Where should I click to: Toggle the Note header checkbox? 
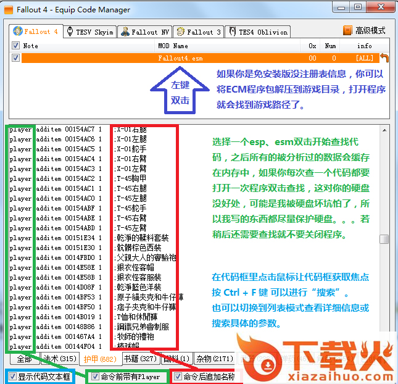(15, 46)
